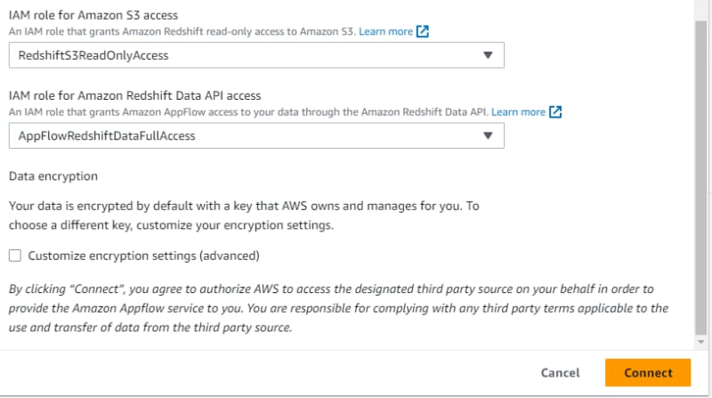The width and height of the screenshot is (712, 398).
Task: Open external link icon beside Data API Learn more
Action: tap(554, 112)
